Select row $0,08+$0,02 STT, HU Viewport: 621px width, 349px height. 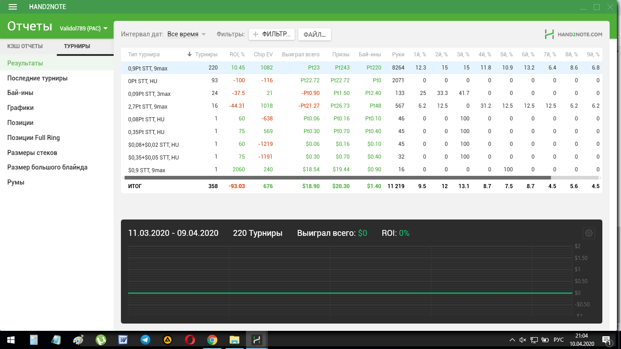(x=361, y=145)
